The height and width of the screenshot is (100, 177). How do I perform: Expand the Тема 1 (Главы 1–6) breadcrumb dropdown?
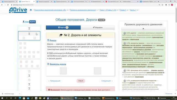click(117, 10)
